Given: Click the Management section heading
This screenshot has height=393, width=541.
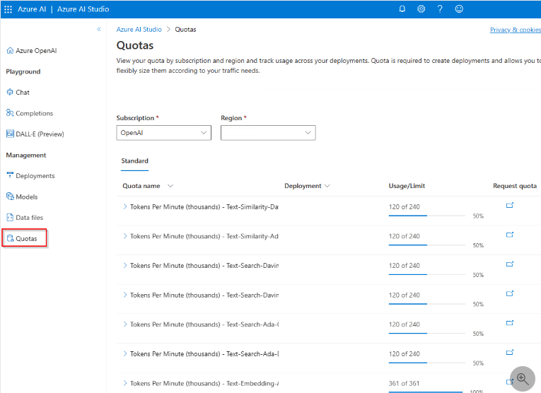Looking at the screenshot, I should click(x=26, y=155).
